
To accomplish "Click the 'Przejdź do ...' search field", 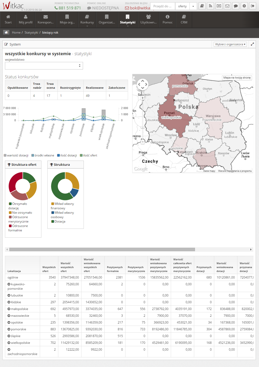I will pos(163,6).
